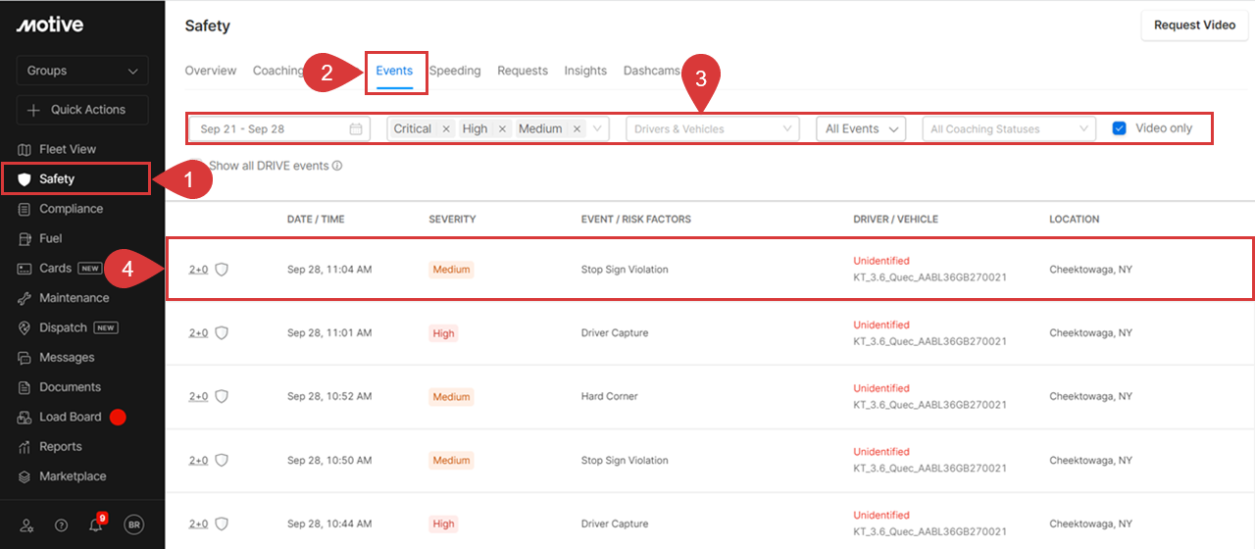Click the DATE / TIME column header
The image size is (1255, 549).
316,220
